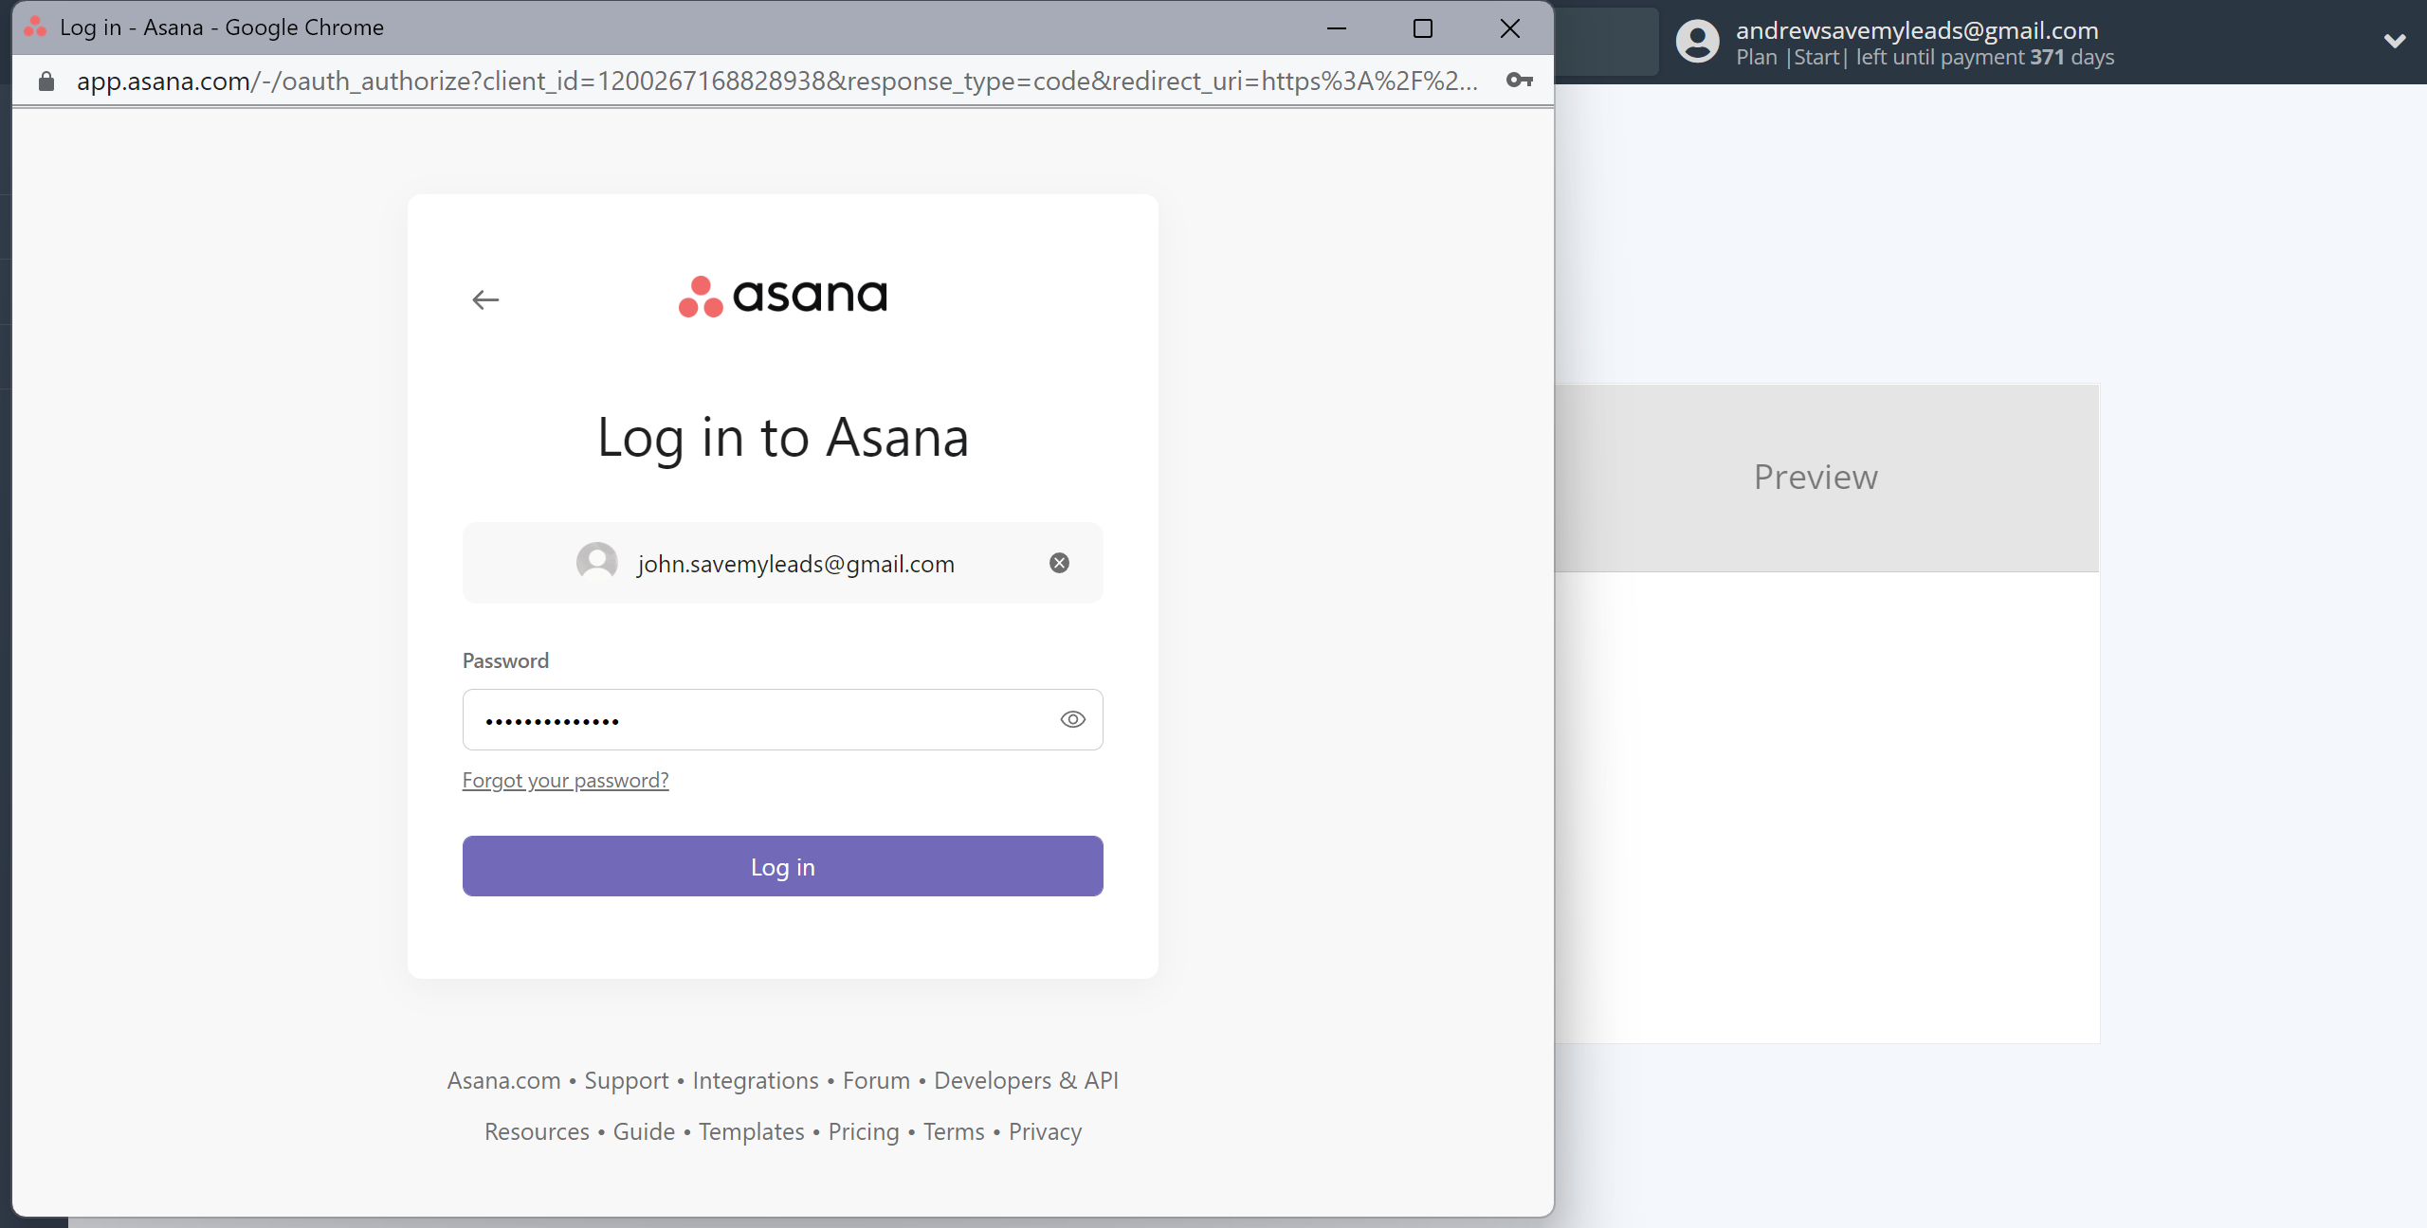The image size is (2427, 1228).
Task: Click the Log in to Asana heading
Action: [783, 439]
